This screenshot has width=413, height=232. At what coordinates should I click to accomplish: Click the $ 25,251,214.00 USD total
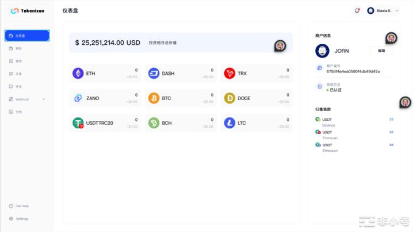coord(108,43)
